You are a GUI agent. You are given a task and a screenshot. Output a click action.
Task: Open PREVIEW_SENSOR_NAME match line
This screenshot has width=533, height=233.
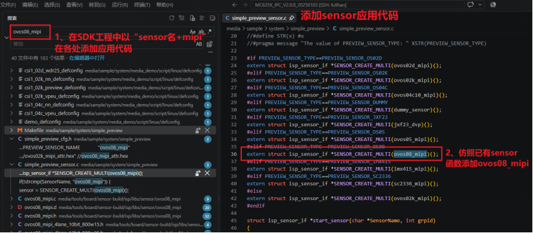point(75,148)
